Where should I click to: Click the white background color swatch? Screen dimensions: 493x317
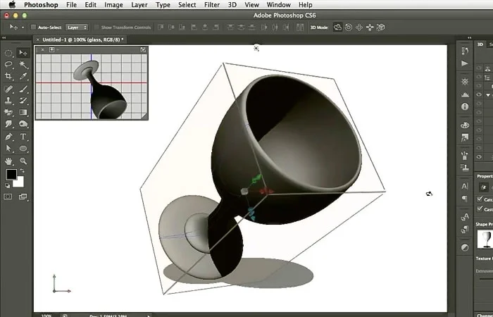tap(20, 182)
